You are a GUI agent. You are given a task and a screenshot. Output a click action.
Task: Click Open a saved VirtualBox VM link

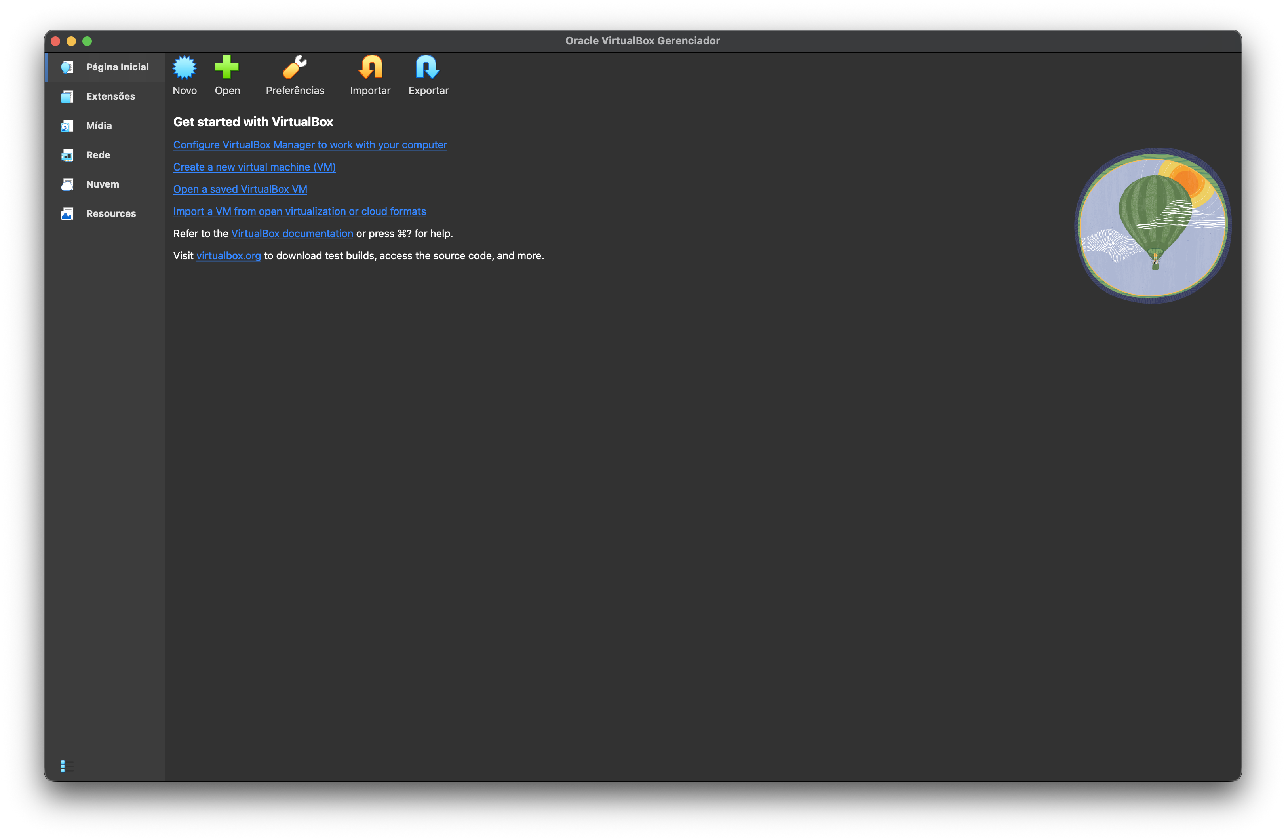[240, 189]
